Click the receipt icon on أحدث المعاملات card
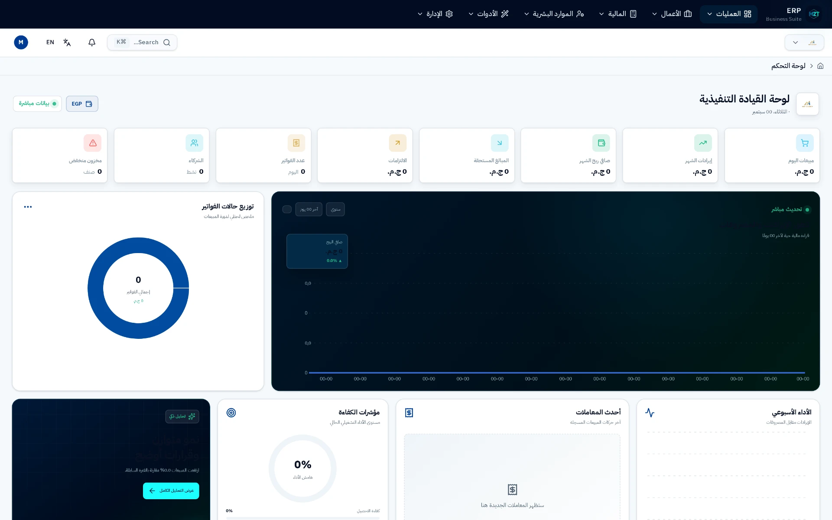The width and height of the screenshot is (832, 520). point(409,413)
